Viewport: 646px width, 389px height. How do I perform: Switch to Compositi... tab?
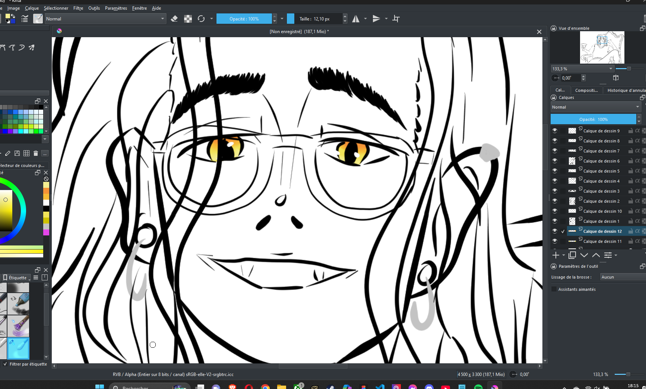click(586, 90)
